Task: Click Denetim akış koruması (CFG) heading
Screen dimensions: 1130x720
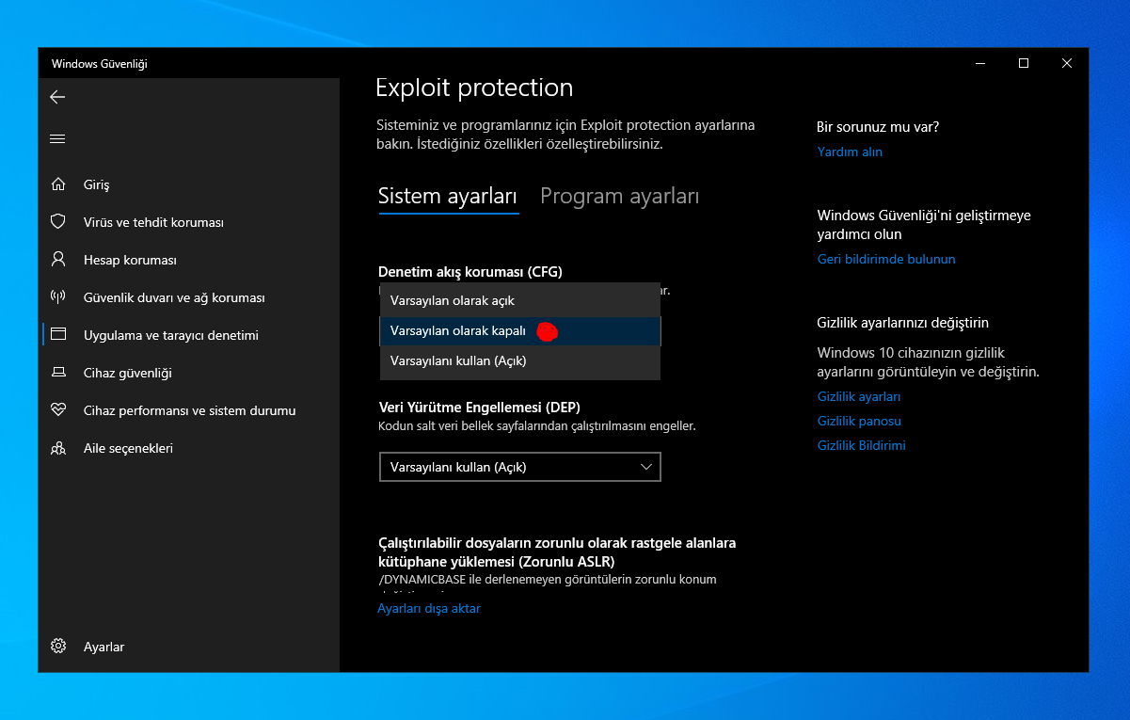Action: tap(470, 272)
